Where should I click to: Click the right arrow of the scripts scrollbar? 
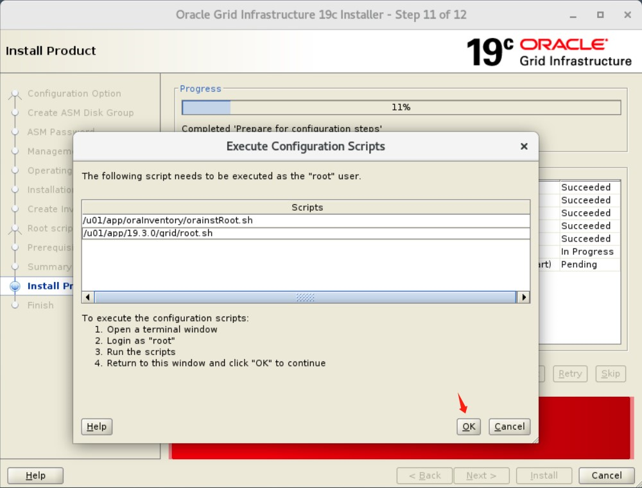[x=524, y=297]
